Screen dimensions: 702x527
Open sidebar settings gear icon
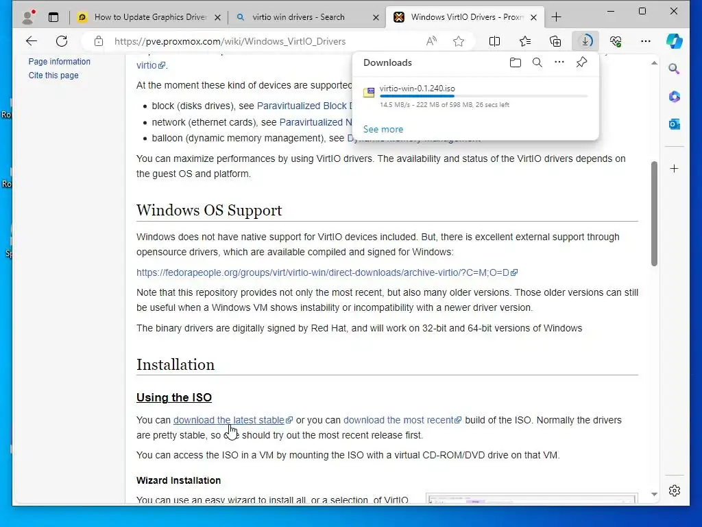coord(675,491)
